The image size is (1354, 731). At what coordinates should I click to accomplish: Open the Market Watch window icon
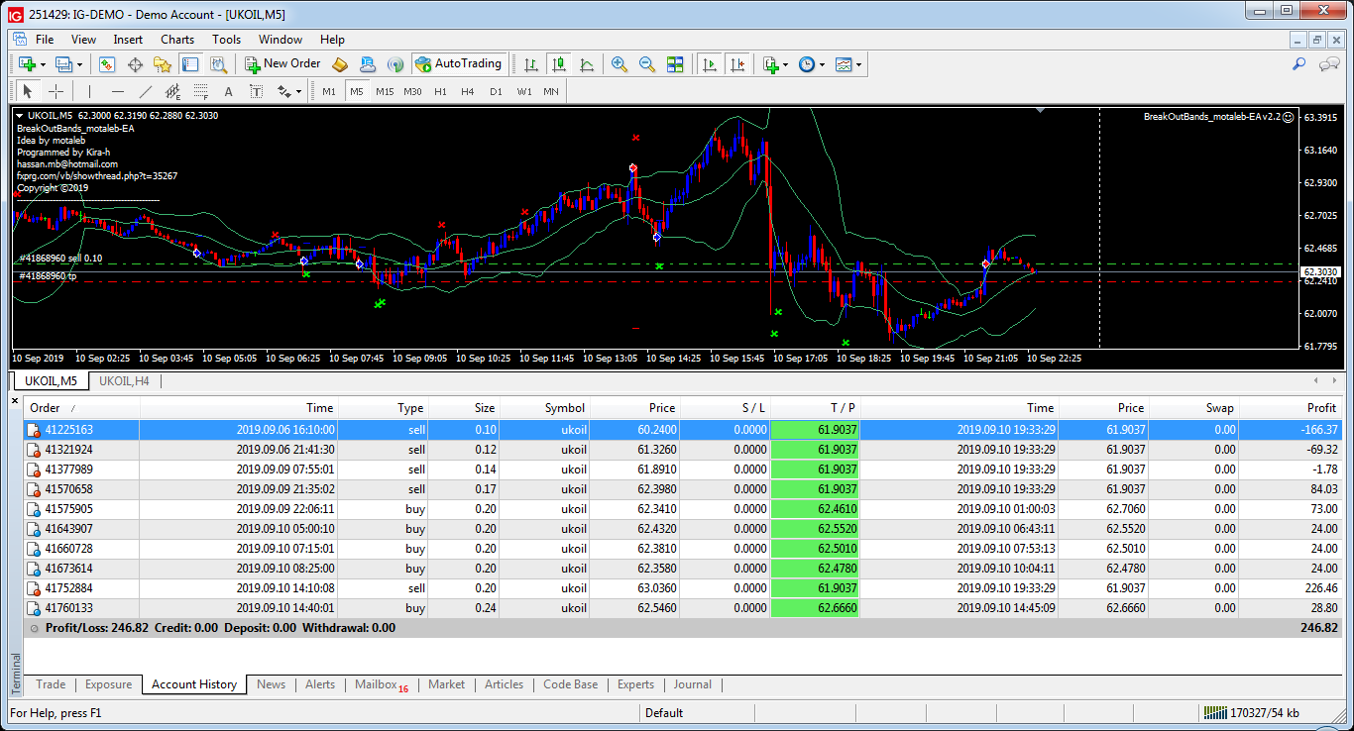coord(107,64)
